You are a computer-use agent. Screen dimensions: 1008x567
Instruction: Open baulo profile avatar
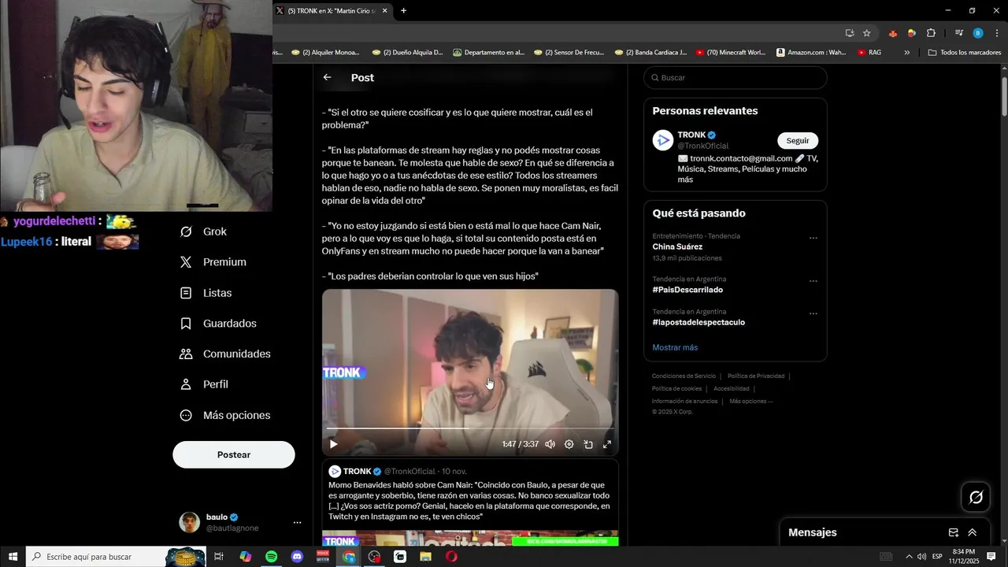(x=189, y=522)
